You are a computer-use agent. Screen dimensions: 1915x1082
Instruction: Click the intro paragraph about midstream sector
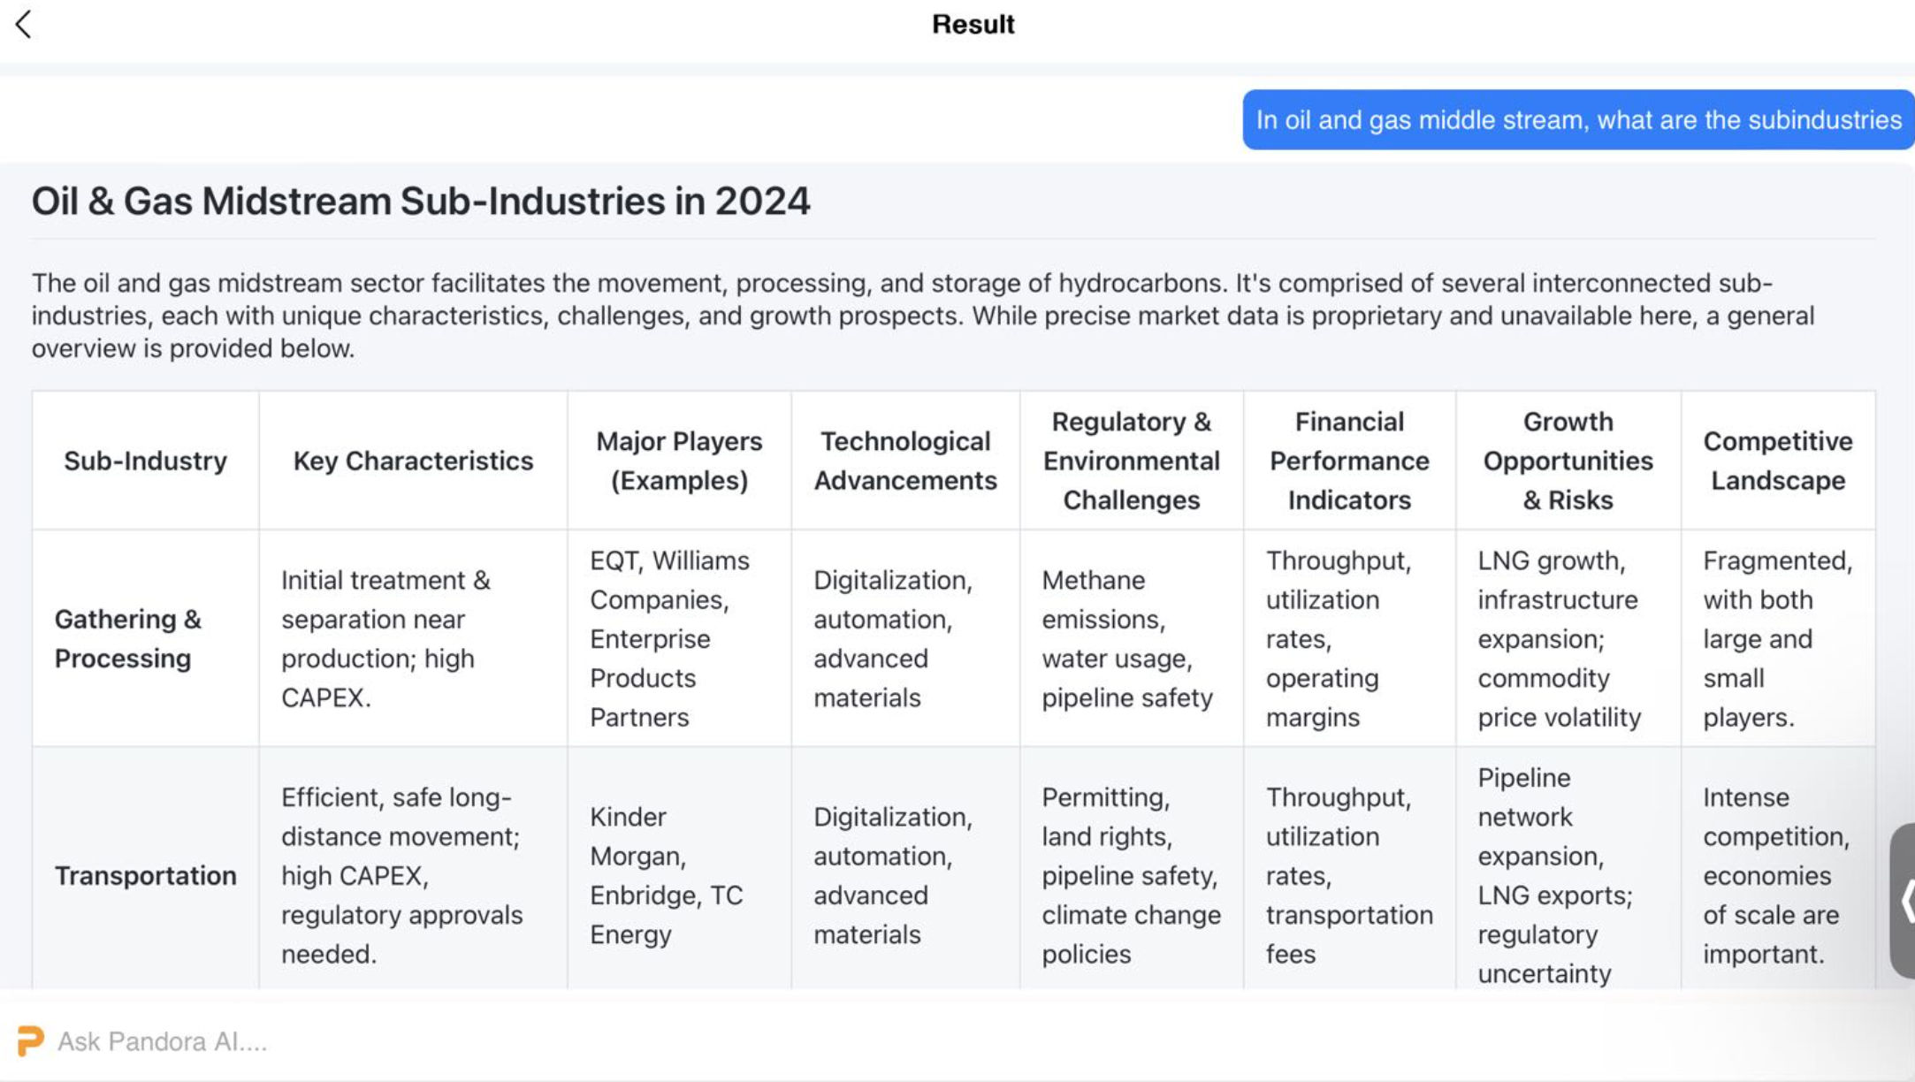[x=922, y=316]
